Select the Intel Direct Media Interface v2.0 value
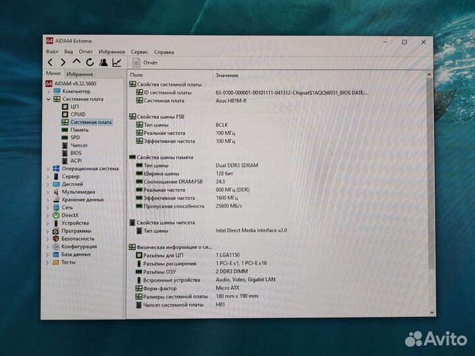The width and height of the screenshot is (475, 356). click(251, 230)
